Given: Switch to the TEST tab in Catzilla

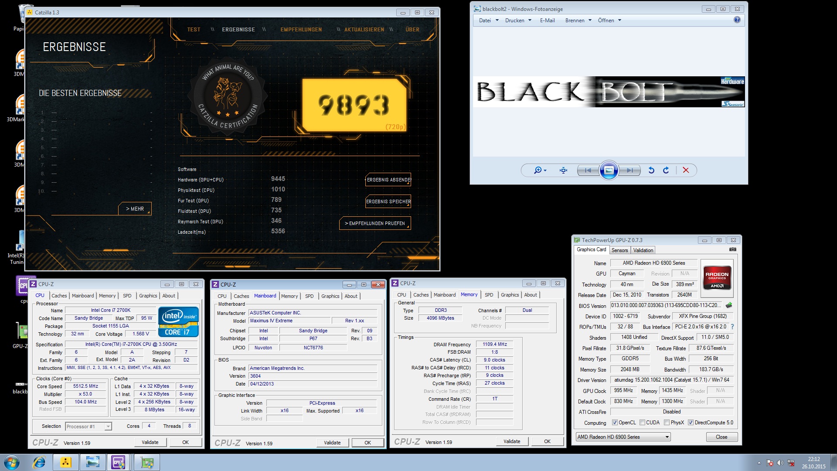Looking at the screenshot, I should [194, 30].
